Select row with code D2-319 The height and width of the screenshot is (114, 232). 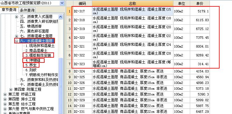coord(138,29)
